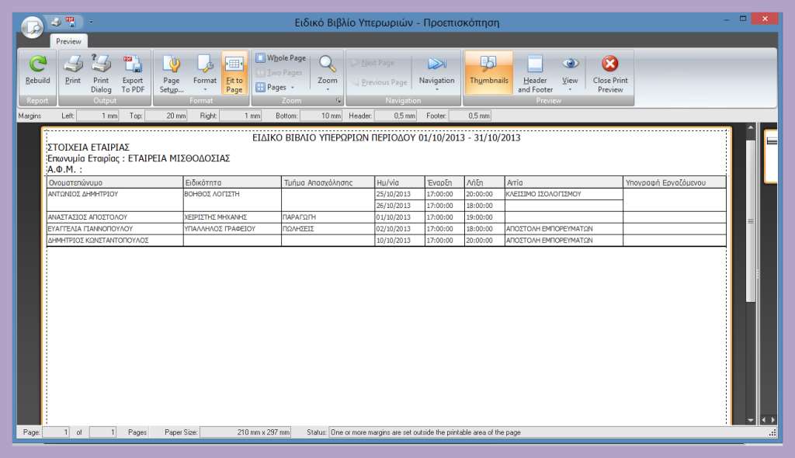Click the quick access printer icon in title bar
Image resolution: width=795 pixels, height=458 pixels.
[55, 21]
